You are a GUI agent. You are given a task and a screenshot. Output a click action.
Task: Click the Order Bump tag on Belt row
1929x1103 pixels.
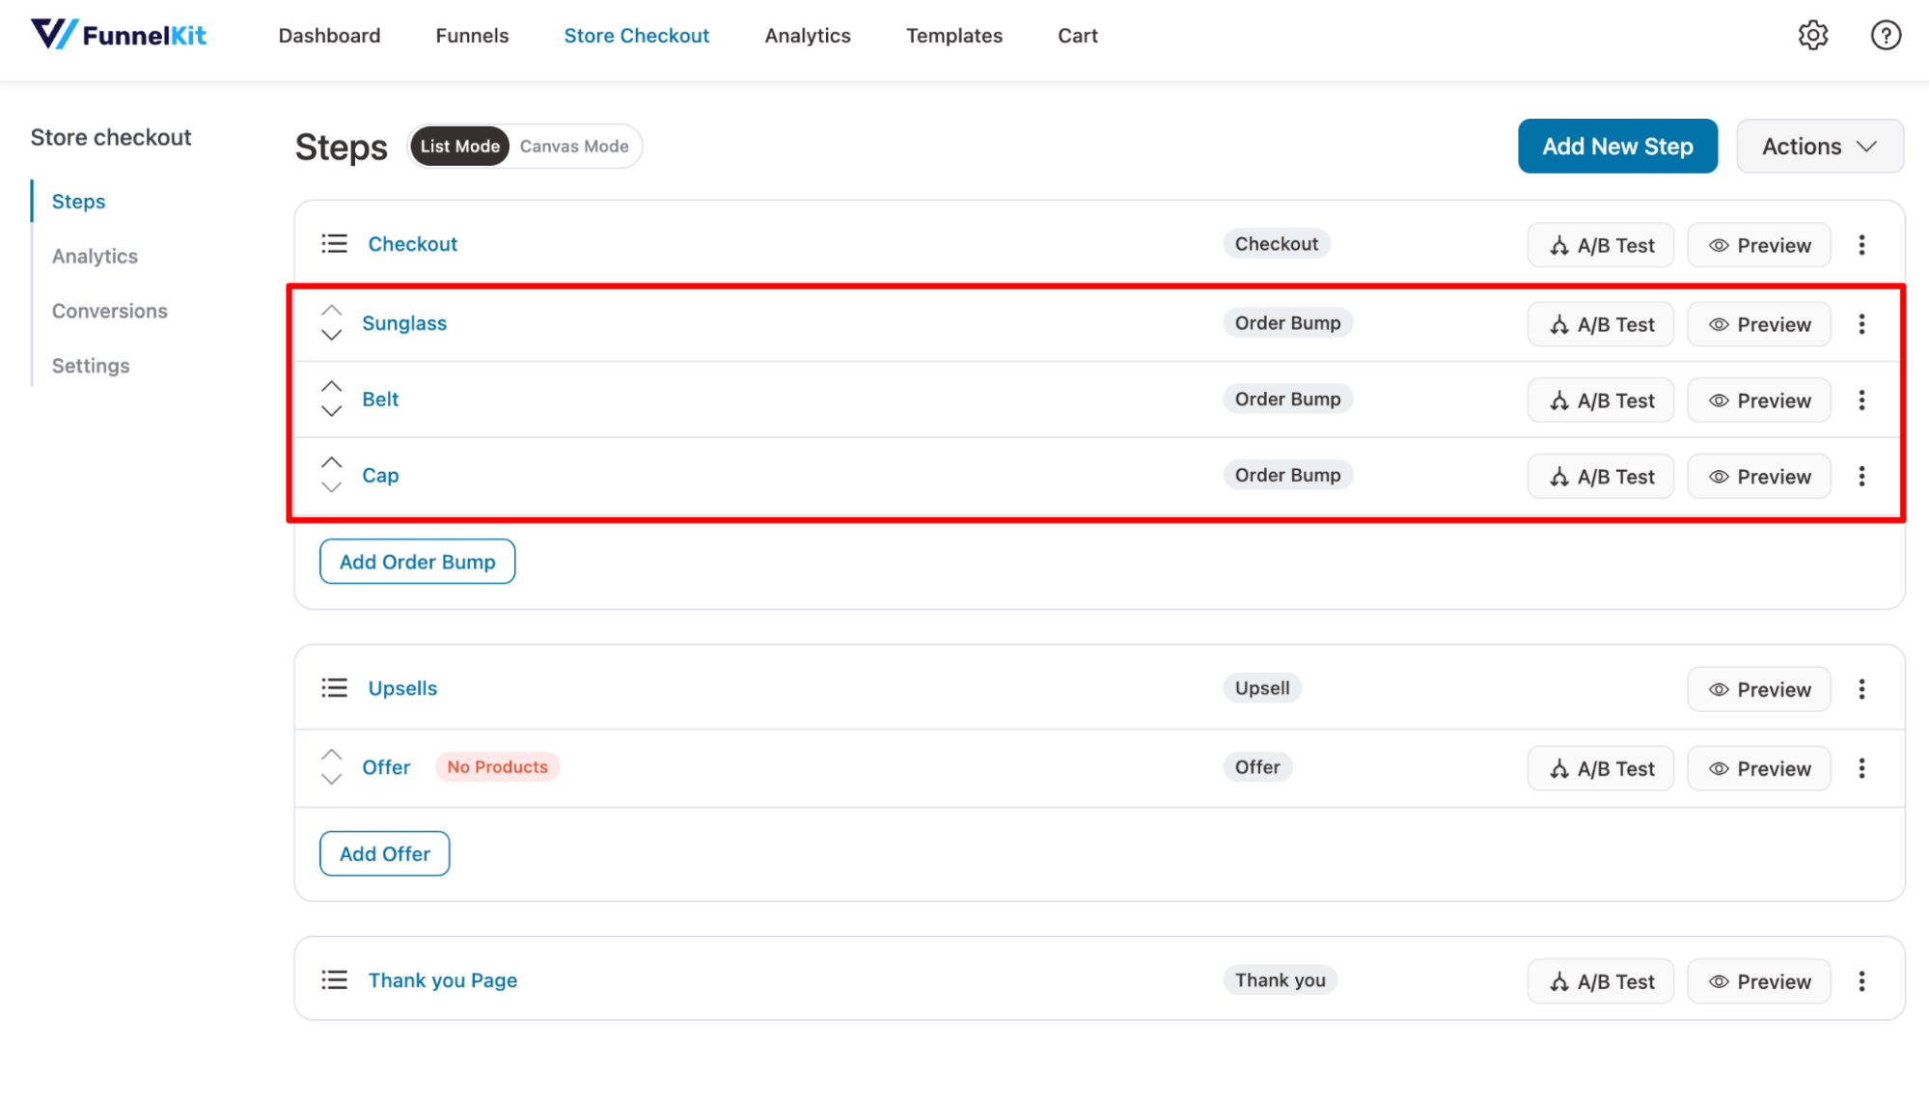1287,400
